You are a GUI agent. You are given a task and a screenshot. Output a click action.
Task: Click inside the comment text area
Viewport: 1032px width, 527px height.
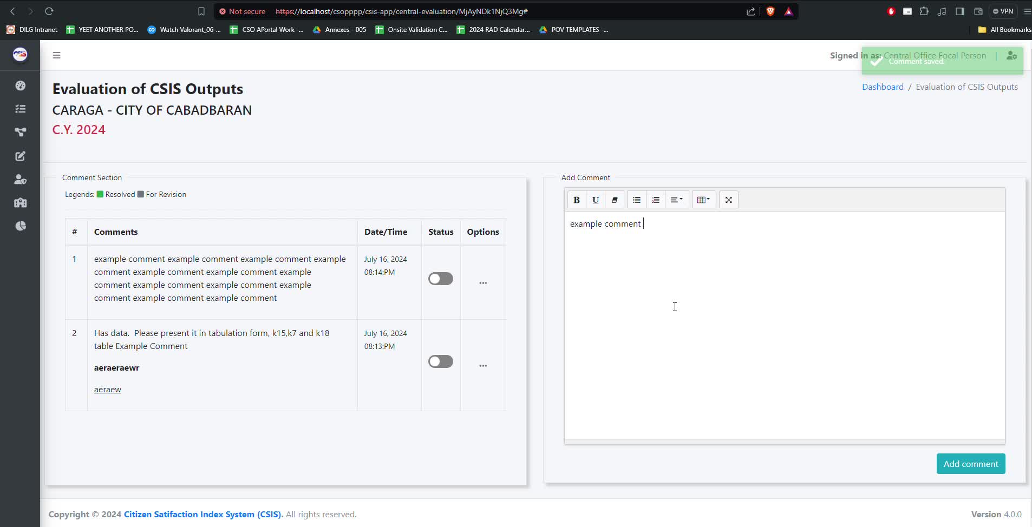click(x=784, y=325)
